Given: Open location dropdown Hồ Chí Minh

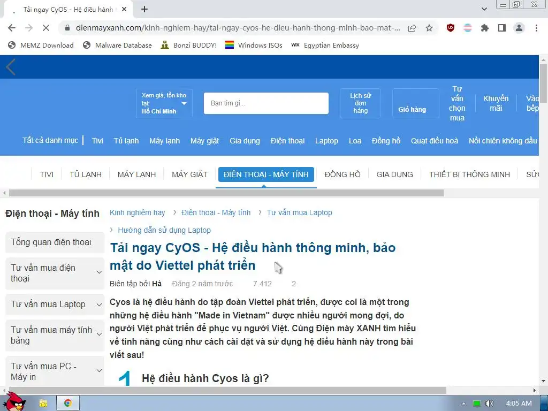Looking at the screenshot, I should [164, 103].
